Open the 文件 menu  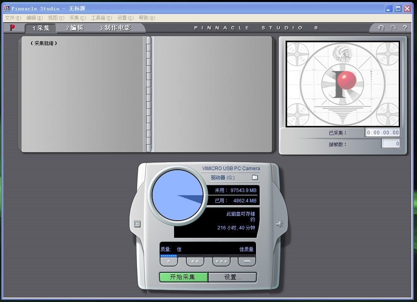pos(13,18)
